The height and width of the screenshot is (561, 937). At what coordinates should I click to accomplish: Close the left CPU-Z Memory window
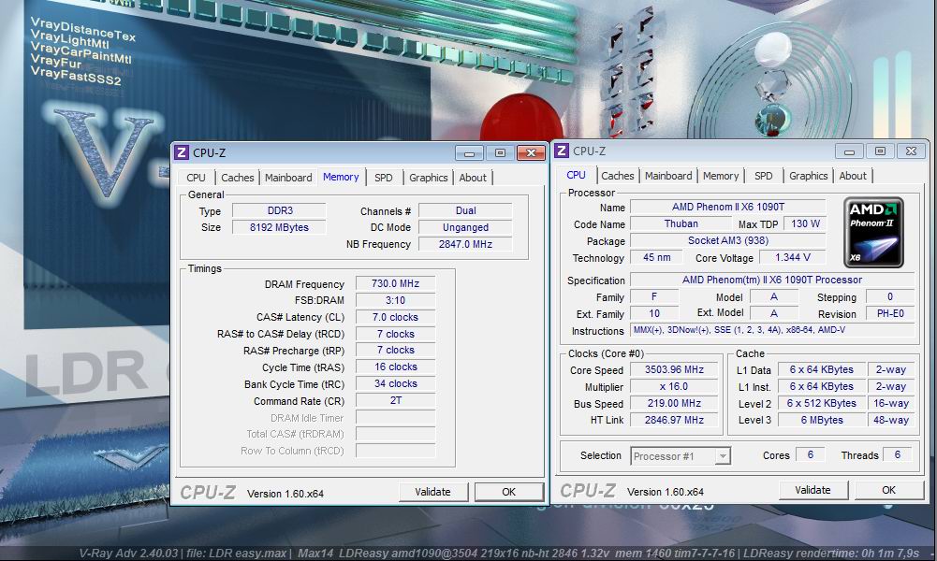pos(531,153)
